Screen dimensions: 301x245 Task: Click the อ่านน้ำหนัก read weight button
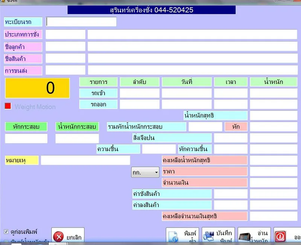pos(254,235)
